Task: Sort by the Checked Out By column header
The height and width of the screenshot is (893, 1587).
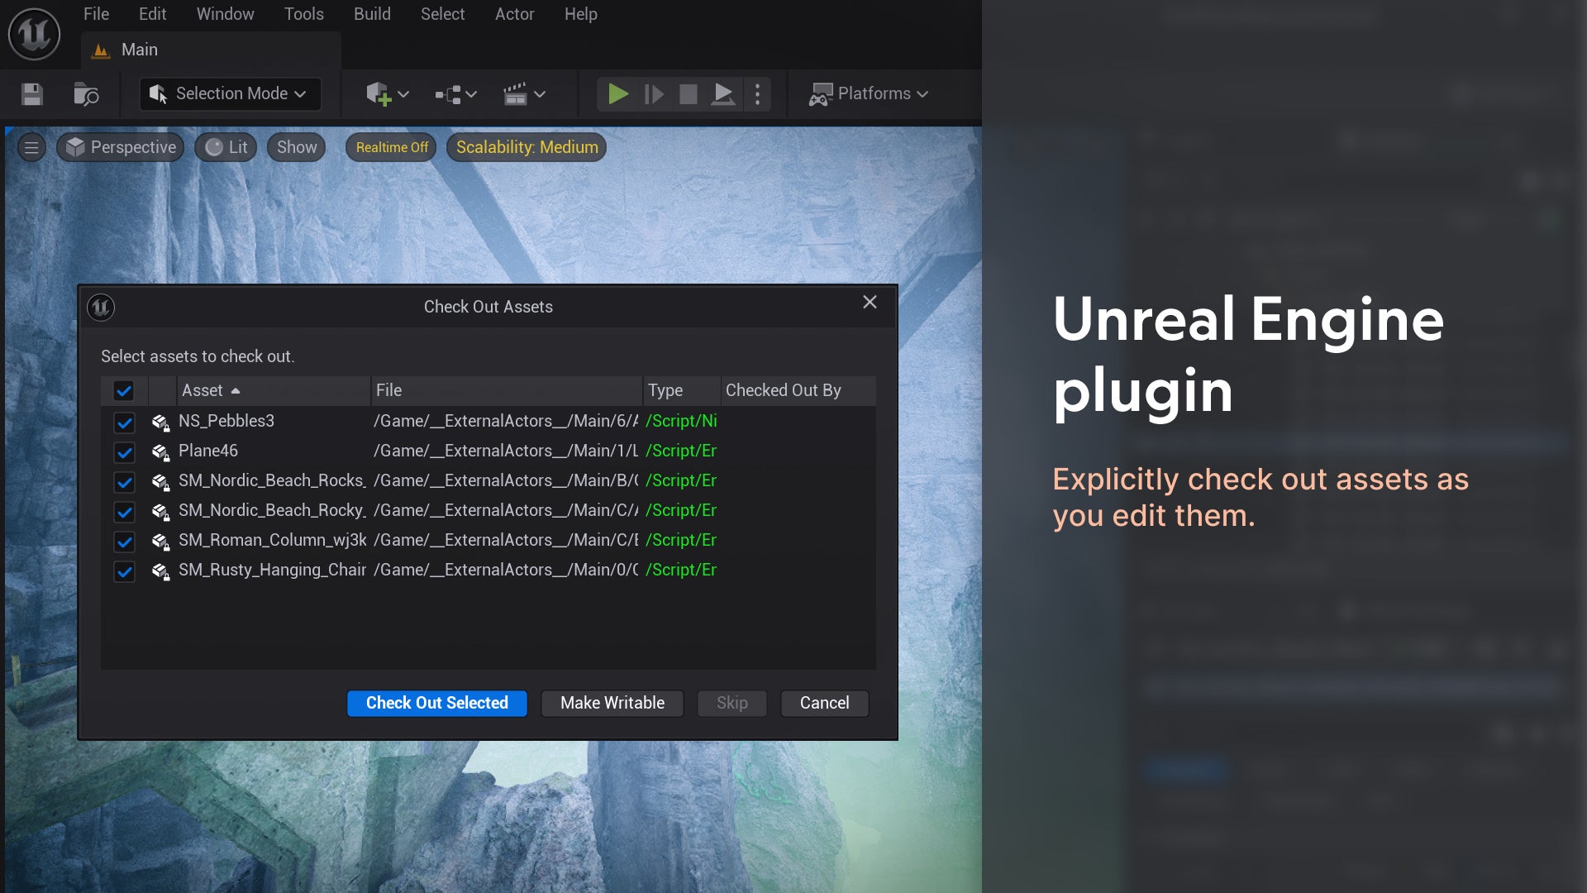Action: click(x=798, y=390)
